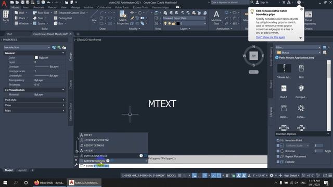Screen dimensions: 333x187
Task: Toggle the Insertion Point checkbox
Action: point(278,140)
